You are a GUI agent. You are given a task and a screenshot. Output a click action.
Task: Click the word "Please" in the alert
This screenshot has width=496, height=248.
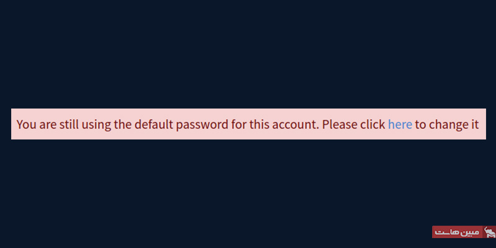(340, 125)
